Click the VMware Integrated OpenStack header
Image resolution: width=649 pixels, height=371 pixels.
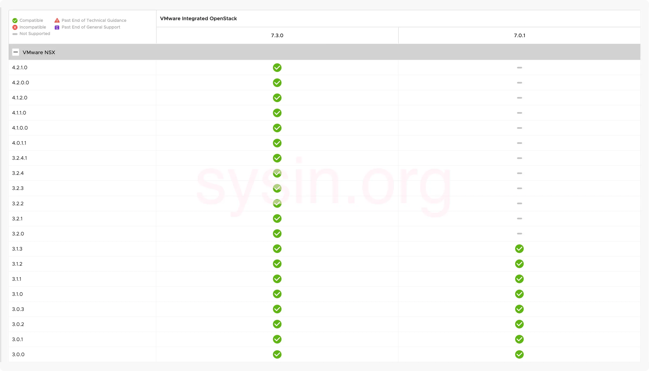coord(198,18)
